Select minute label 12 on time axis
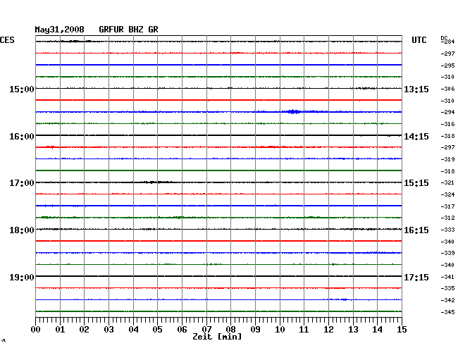The width and height of the screenshot is (458, 348). click(x=328, y=330)
